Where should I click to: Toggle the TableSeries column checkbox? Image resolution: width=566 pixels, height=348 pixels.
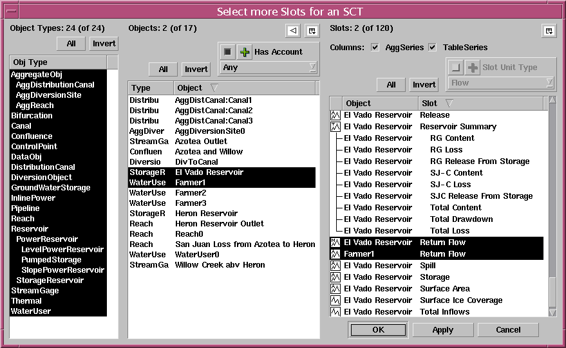[x=433, y=47]
